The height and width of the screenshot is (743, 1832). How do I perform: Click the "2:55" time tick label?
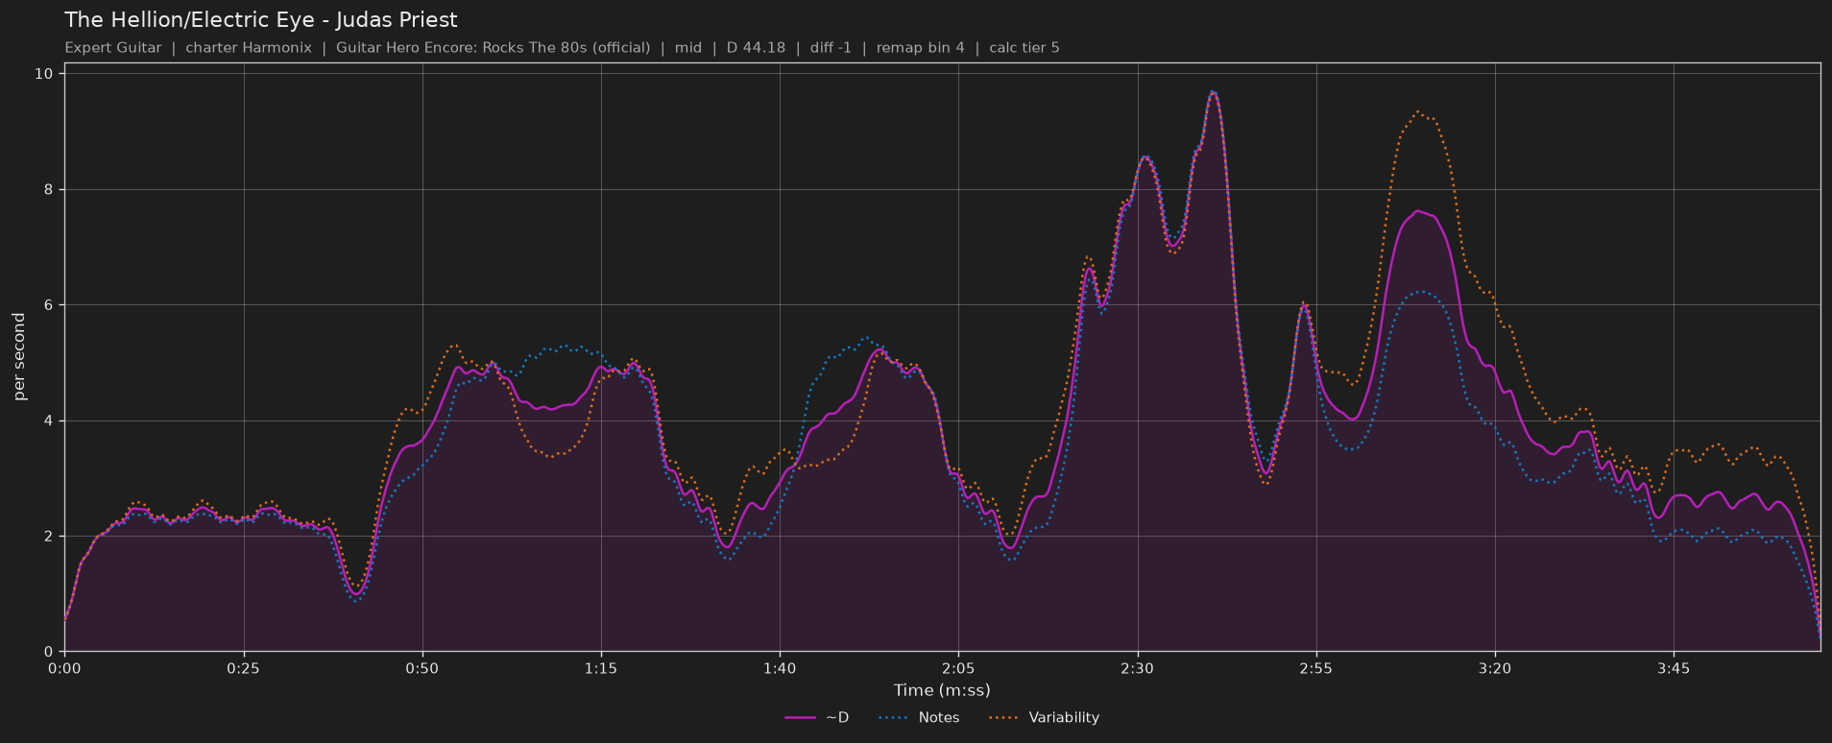point(1315,668)
